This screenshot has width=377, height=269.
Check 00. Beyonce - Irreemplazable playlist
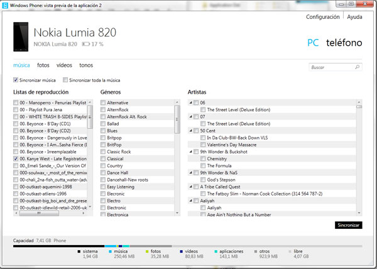pos(16,151)
